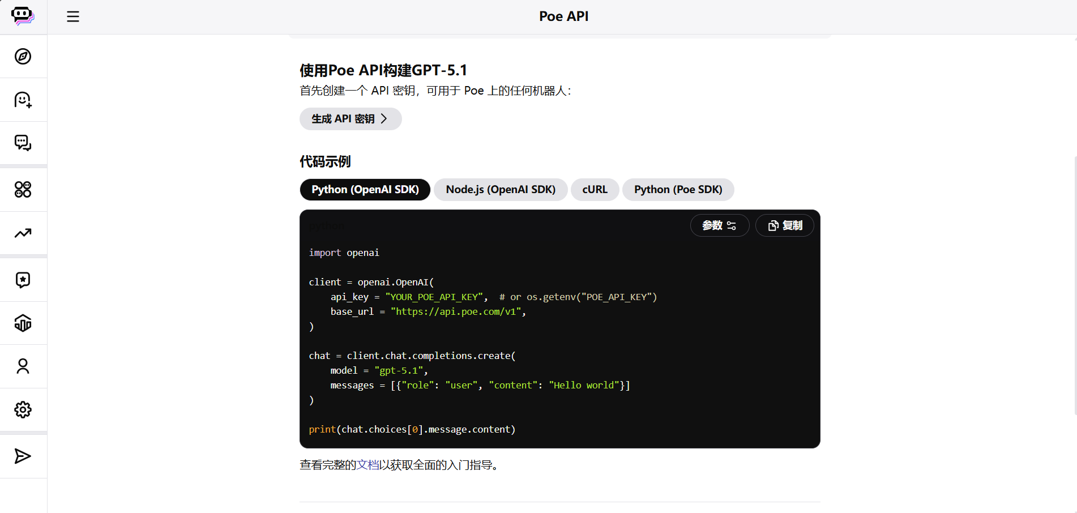Open the hamburger menu

coord(73,16)
